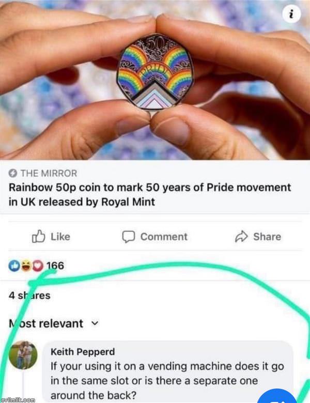Screen dimensions: 310x403
Task: Like the post
Action: point(51,237)
